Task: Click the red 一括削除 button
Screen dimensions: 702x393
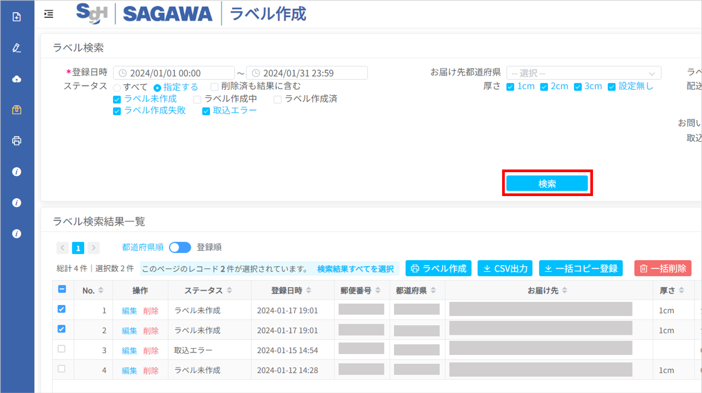Action: pos(663,269)
